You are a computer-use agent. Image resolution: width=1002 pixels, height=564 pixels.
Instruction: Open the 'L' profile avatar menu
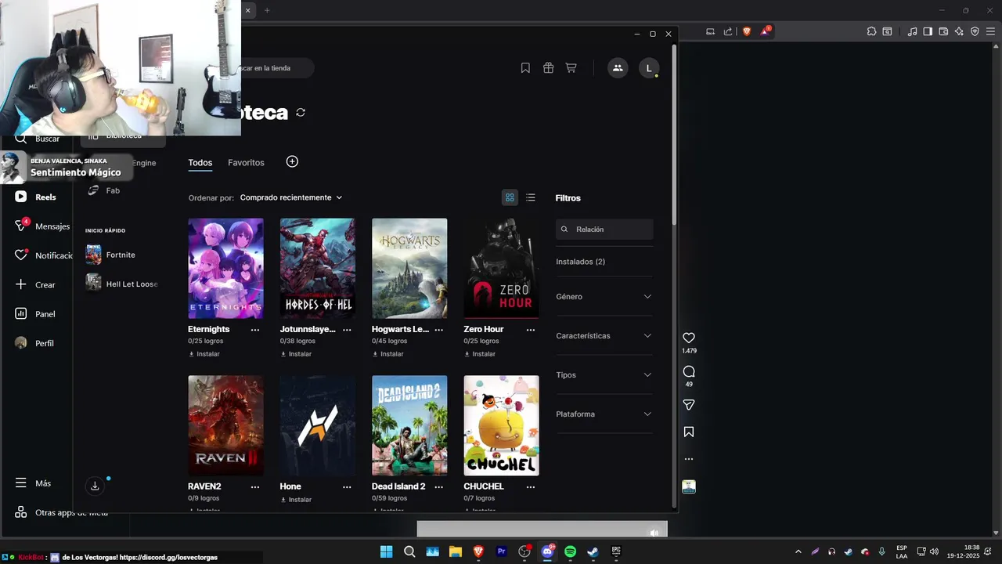(649, 68)
